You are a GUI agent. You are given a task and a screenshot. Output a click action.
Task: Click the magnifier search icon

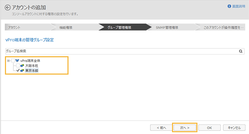tap(241, 51)
